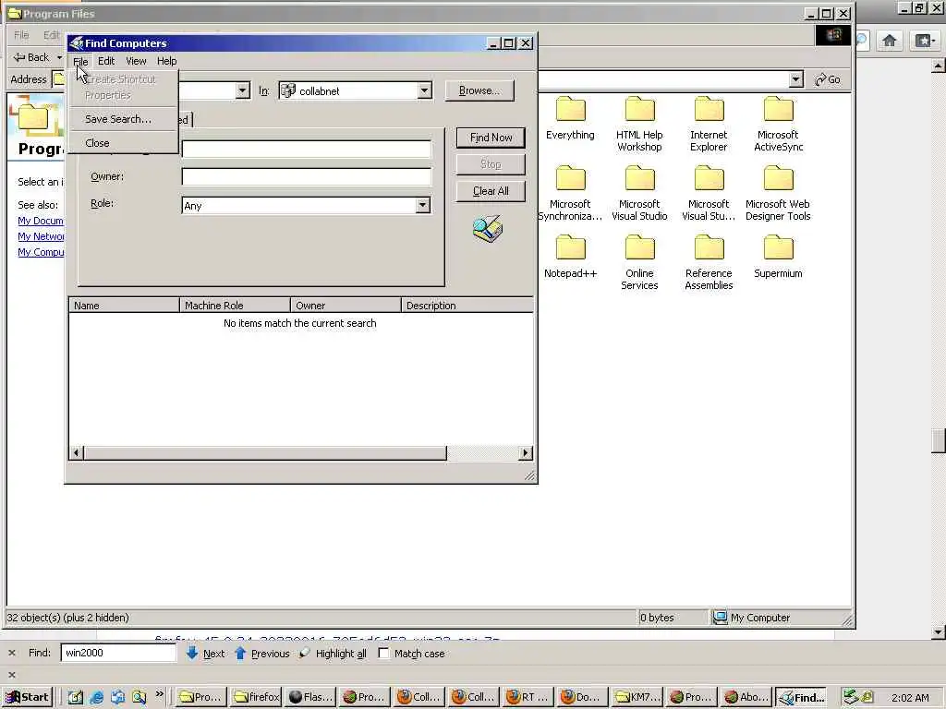The height and width of the screenshot is (709, 946).
Task: Click the Outlook Express quick launch icon
Action: tap(117, 697)
